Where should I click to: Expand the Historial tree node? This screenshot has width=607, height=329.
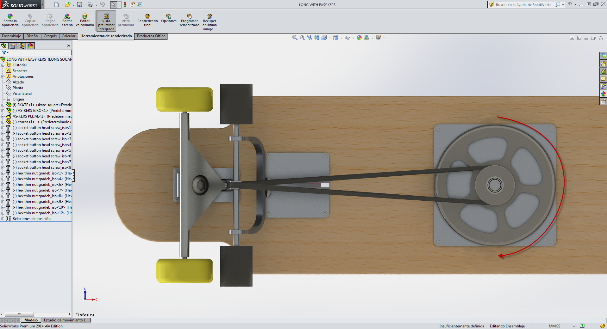[3, 65]
